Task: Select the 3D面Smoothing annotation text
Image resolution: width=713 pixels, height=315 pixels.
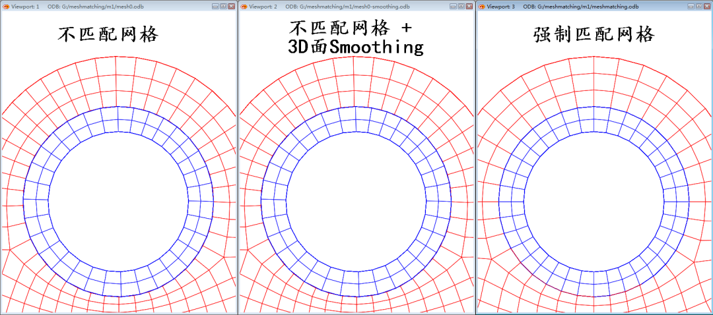Action: pos(355,47)
